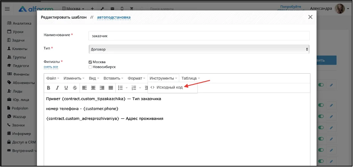Open Звонки in the sidebar
353x167 pixels.
[x=16, y=125]
